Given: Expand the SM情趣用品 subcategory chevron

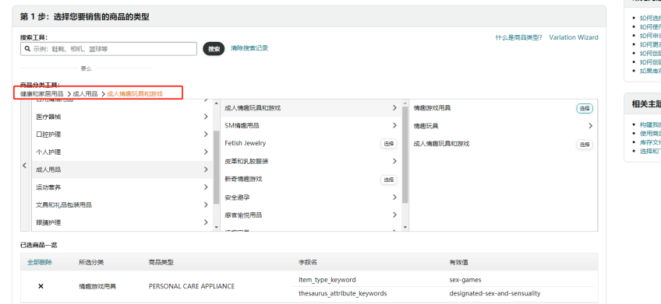Looking at the screenshot, I should (x=394, y=125).
